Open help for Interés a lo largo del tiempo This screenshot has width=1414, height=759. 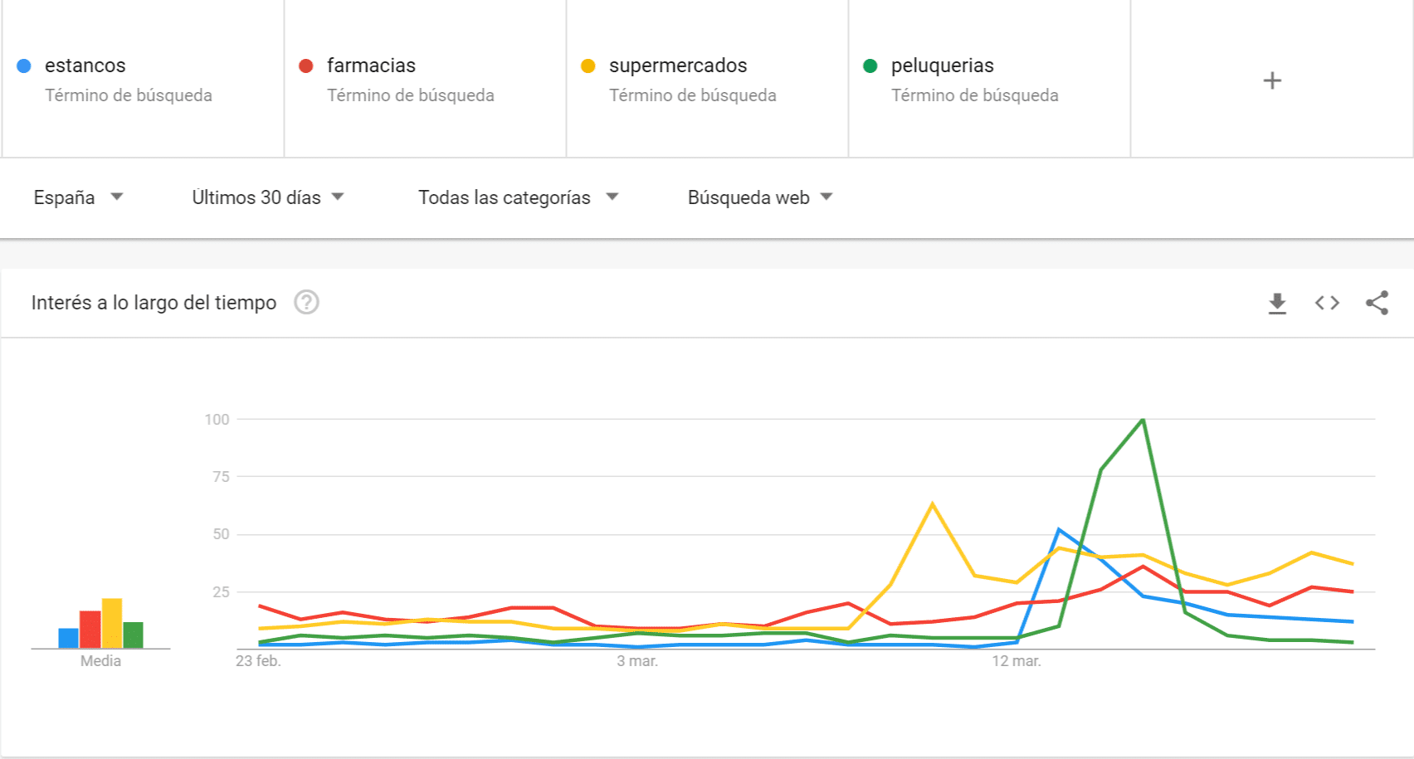(x=306, y=303)
